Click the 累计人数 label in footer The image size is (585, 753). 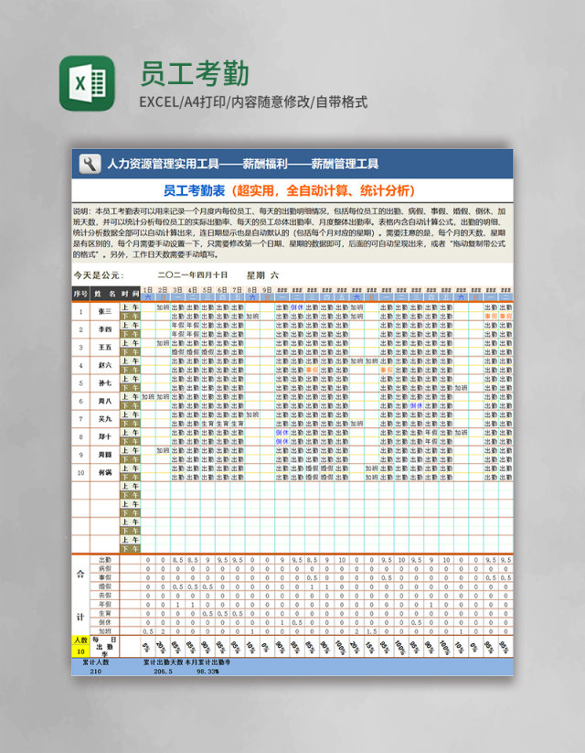tap(95, 662)
